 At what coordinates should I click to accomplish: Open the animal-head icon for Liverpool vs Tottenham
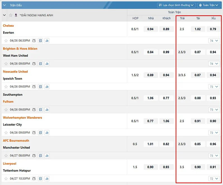pos(34,179)
